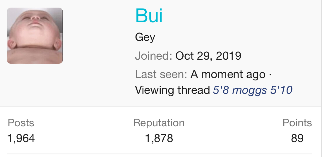322x157 pixels.
Task: Open thread link 5'8 moggs 5'10
Action: pyautogui.click(x=252, y=90)
